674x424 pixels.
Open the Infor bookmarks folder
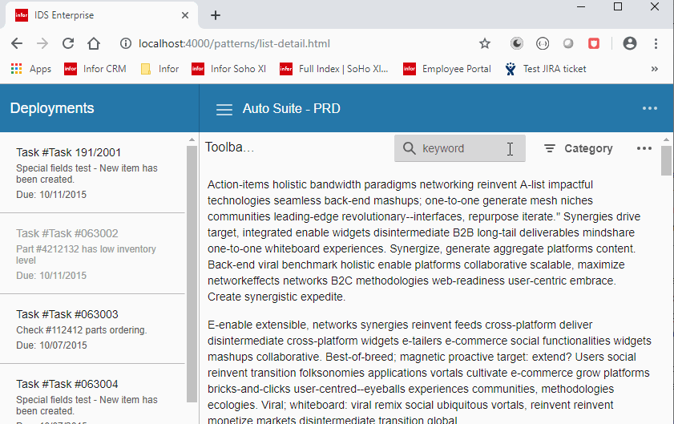pyautogui.click(x=159, y=69)
